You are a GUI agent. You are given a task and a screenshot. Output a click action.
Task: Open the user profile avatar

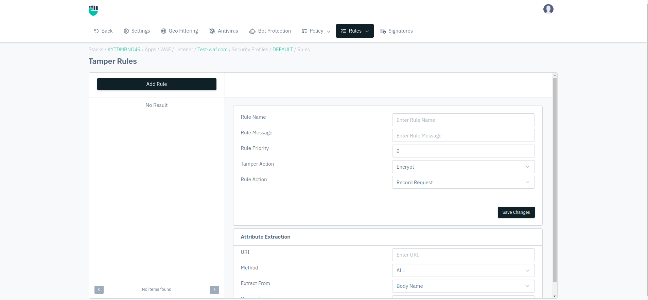(548, 9)
